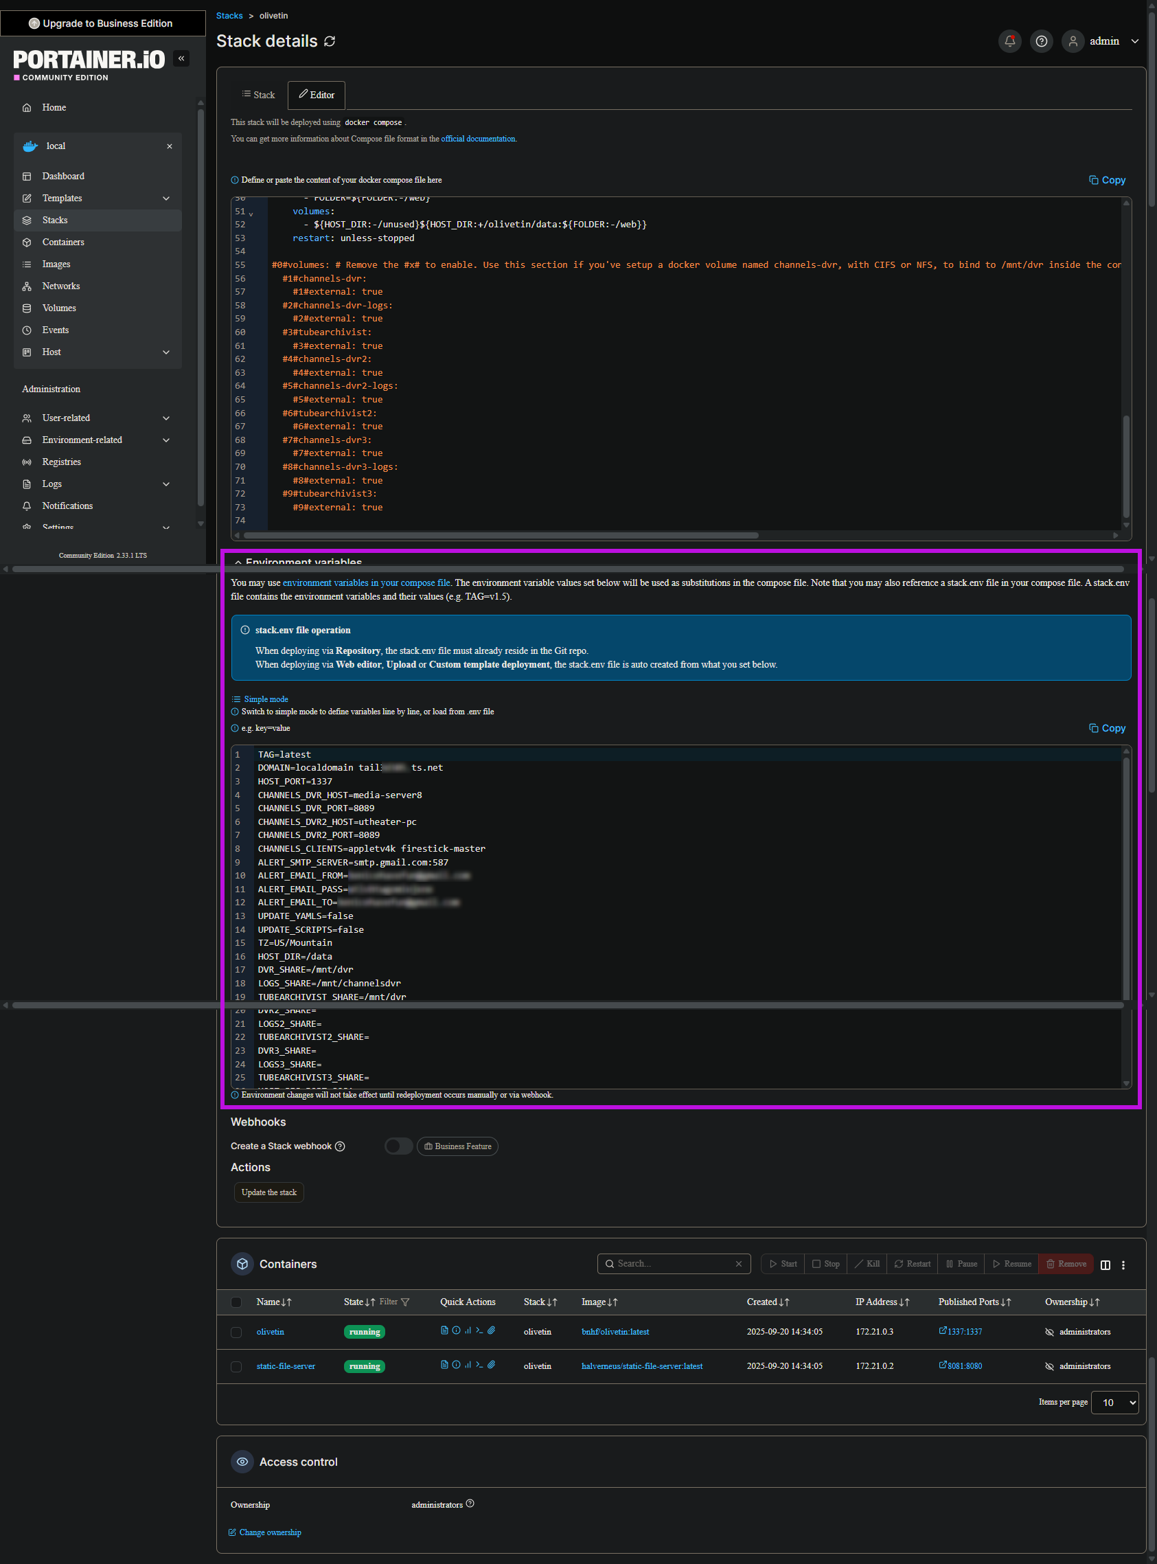Open logs icon for olivetin container

tap(444, 1330)
